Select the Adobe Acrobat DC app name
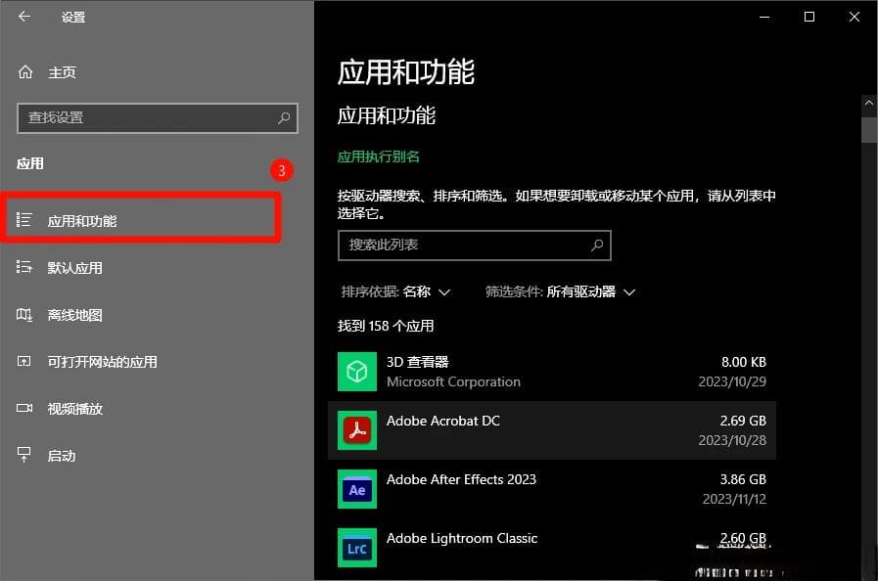 [443, 421]
